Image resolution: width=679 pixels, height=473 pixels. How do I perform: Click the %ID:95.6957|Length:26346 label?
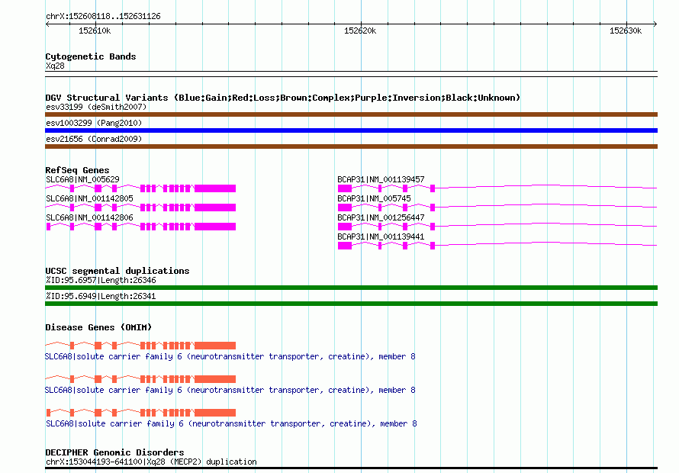point(101,280)
